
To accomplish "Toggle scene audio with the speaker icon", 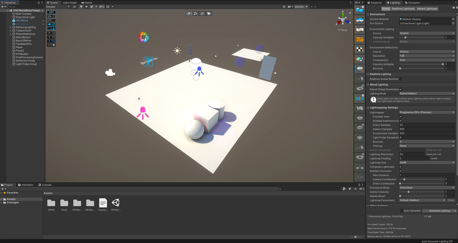I will click(86, 7).
